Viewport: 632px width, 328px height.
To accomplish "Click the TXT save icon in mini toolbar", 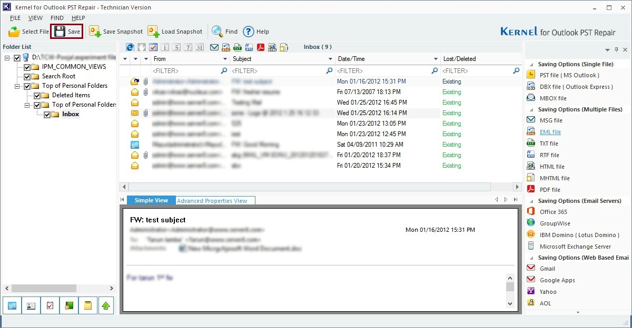I will (x=238, y=47).
